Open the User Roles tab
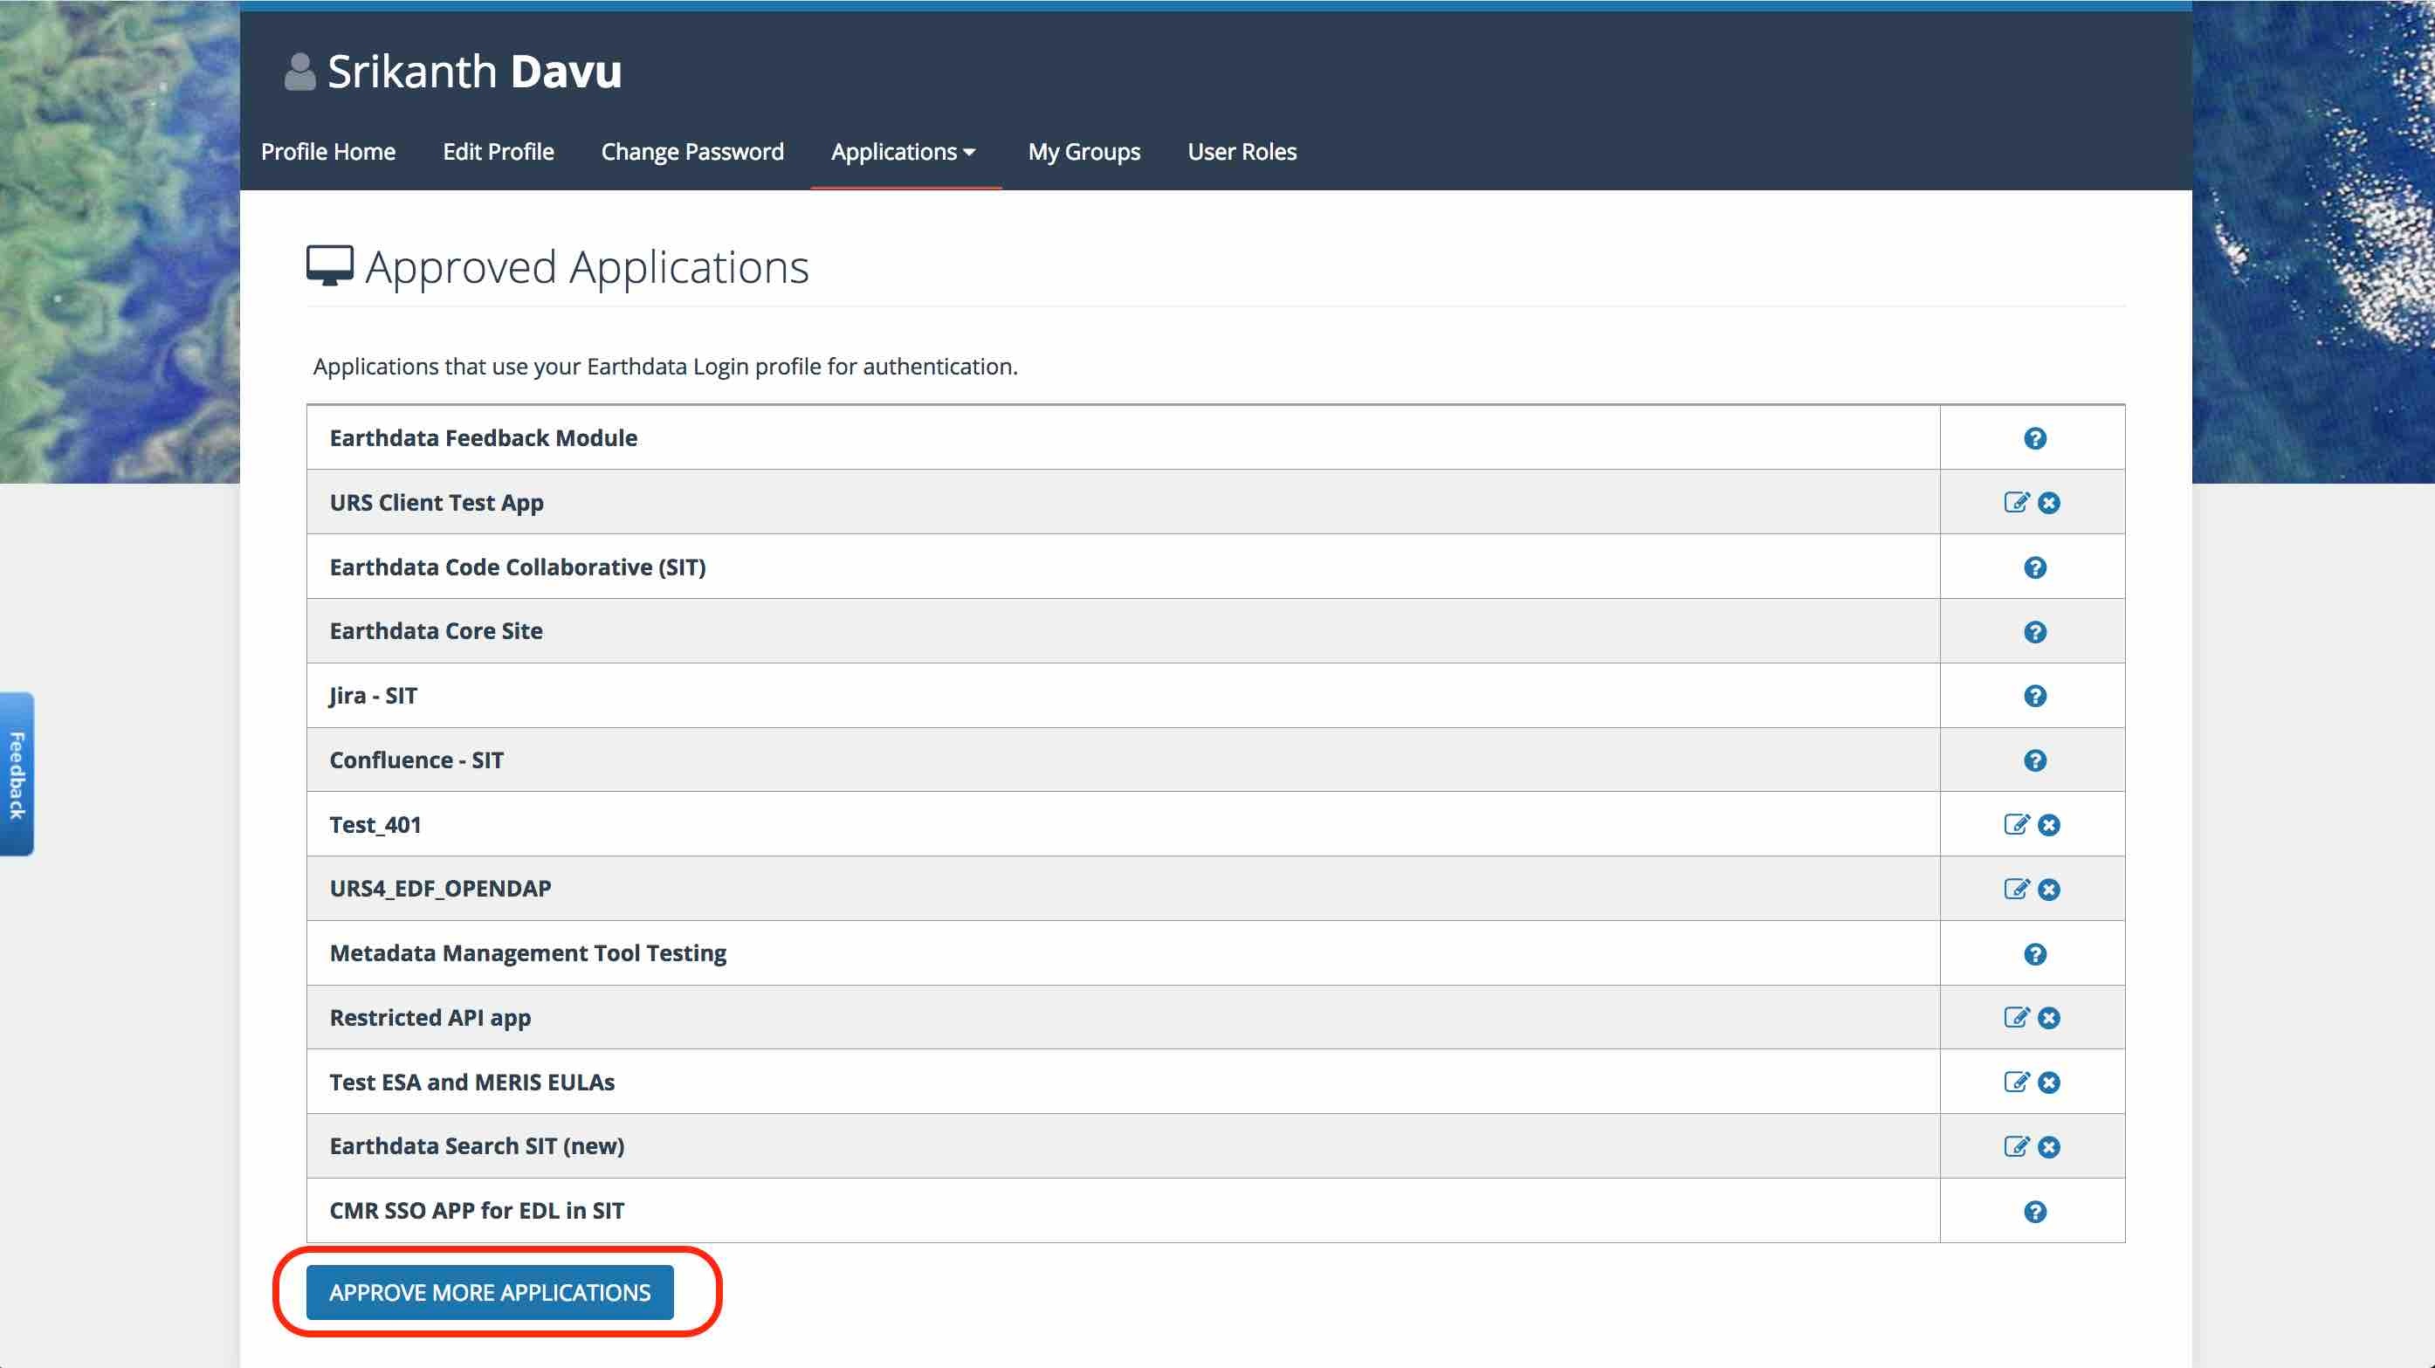 (x=1242, y=151)
